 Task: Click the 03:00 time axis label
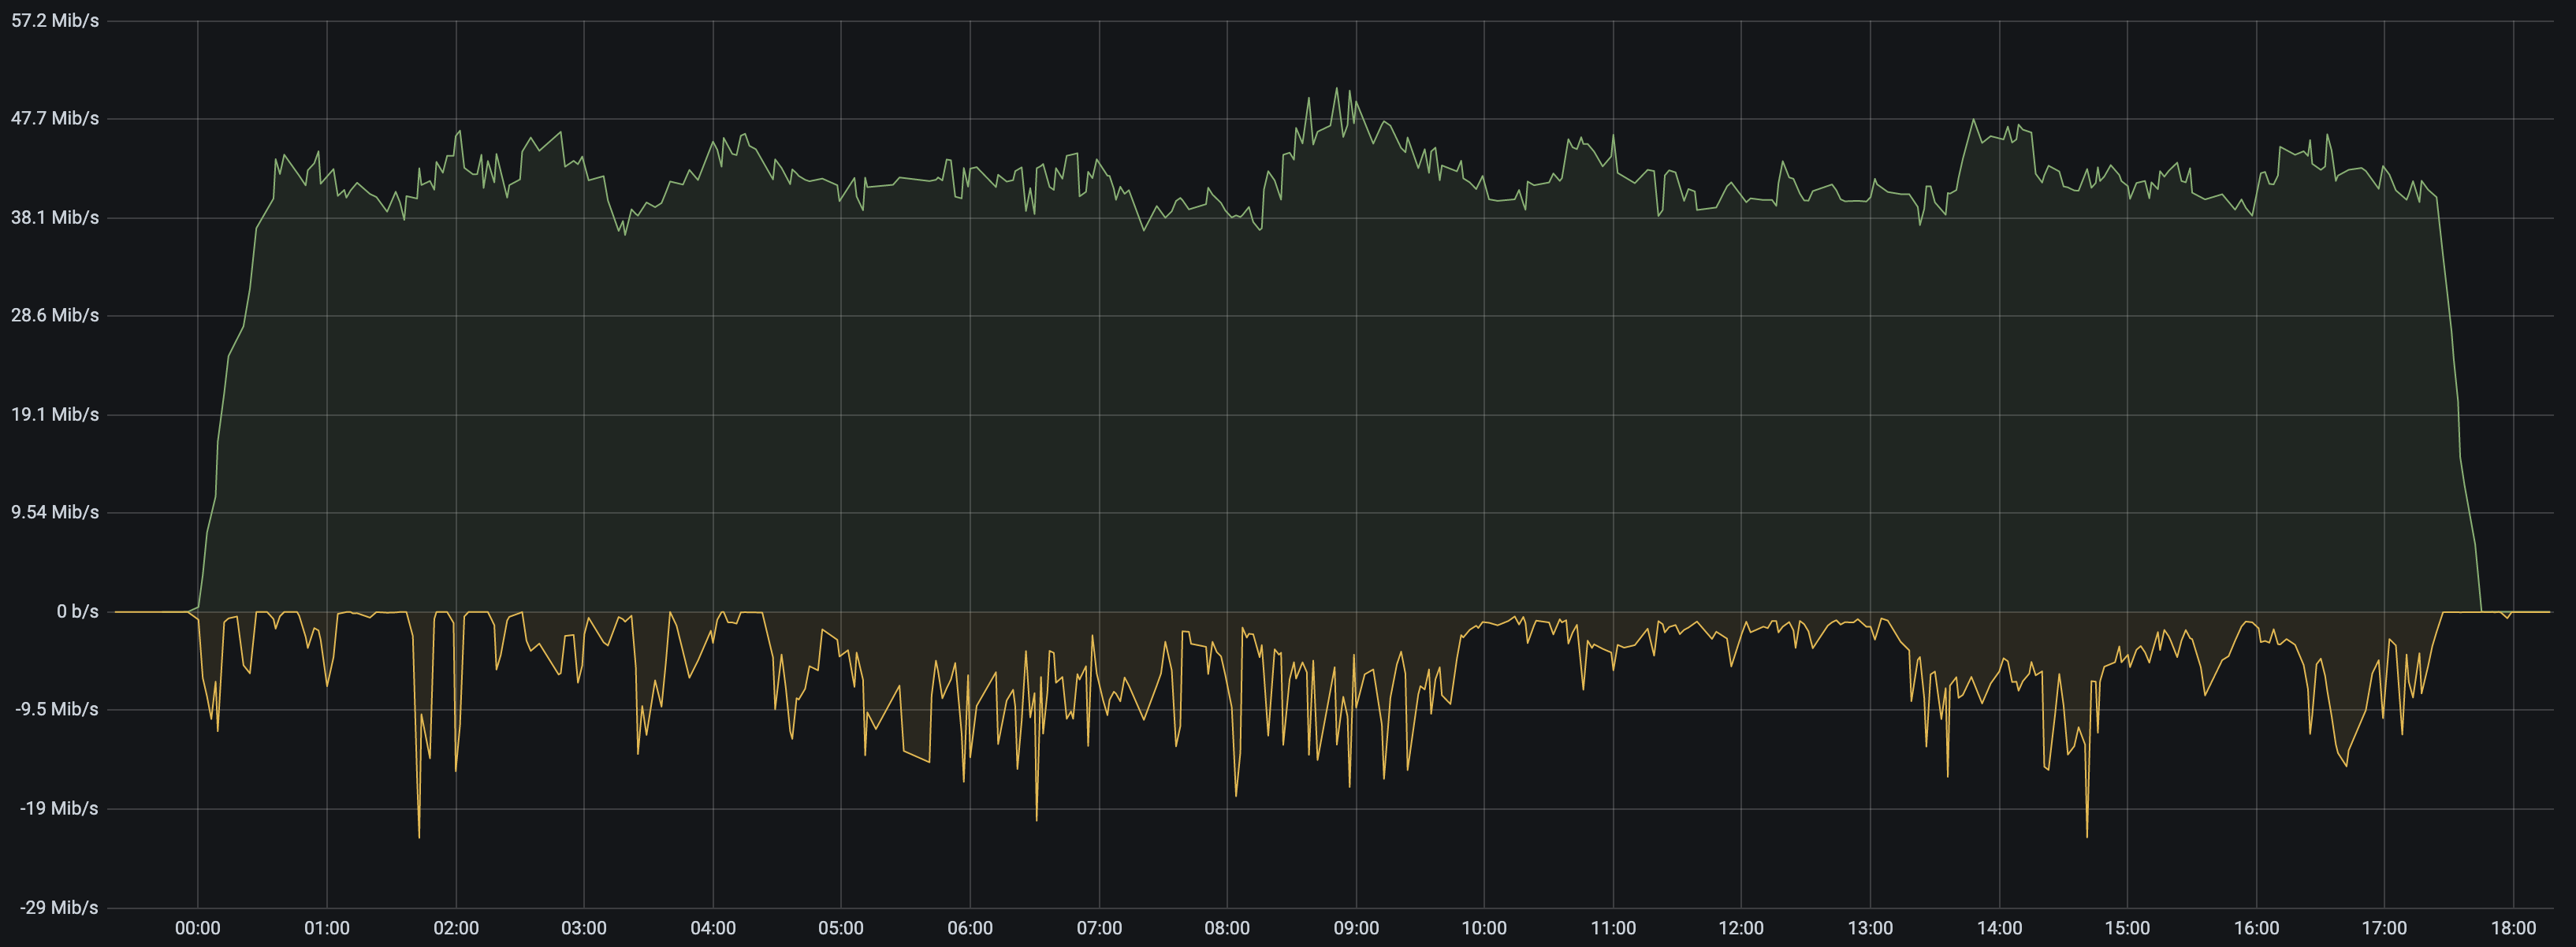[x=584, y=928]
